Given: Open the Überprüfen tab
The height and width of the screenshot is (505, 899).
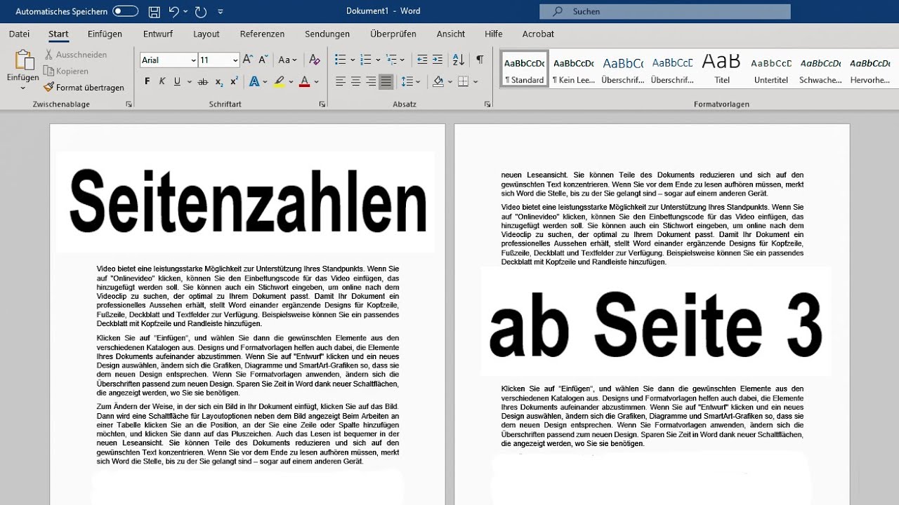Looking at the screenshot, I should [x=393, y=34].
